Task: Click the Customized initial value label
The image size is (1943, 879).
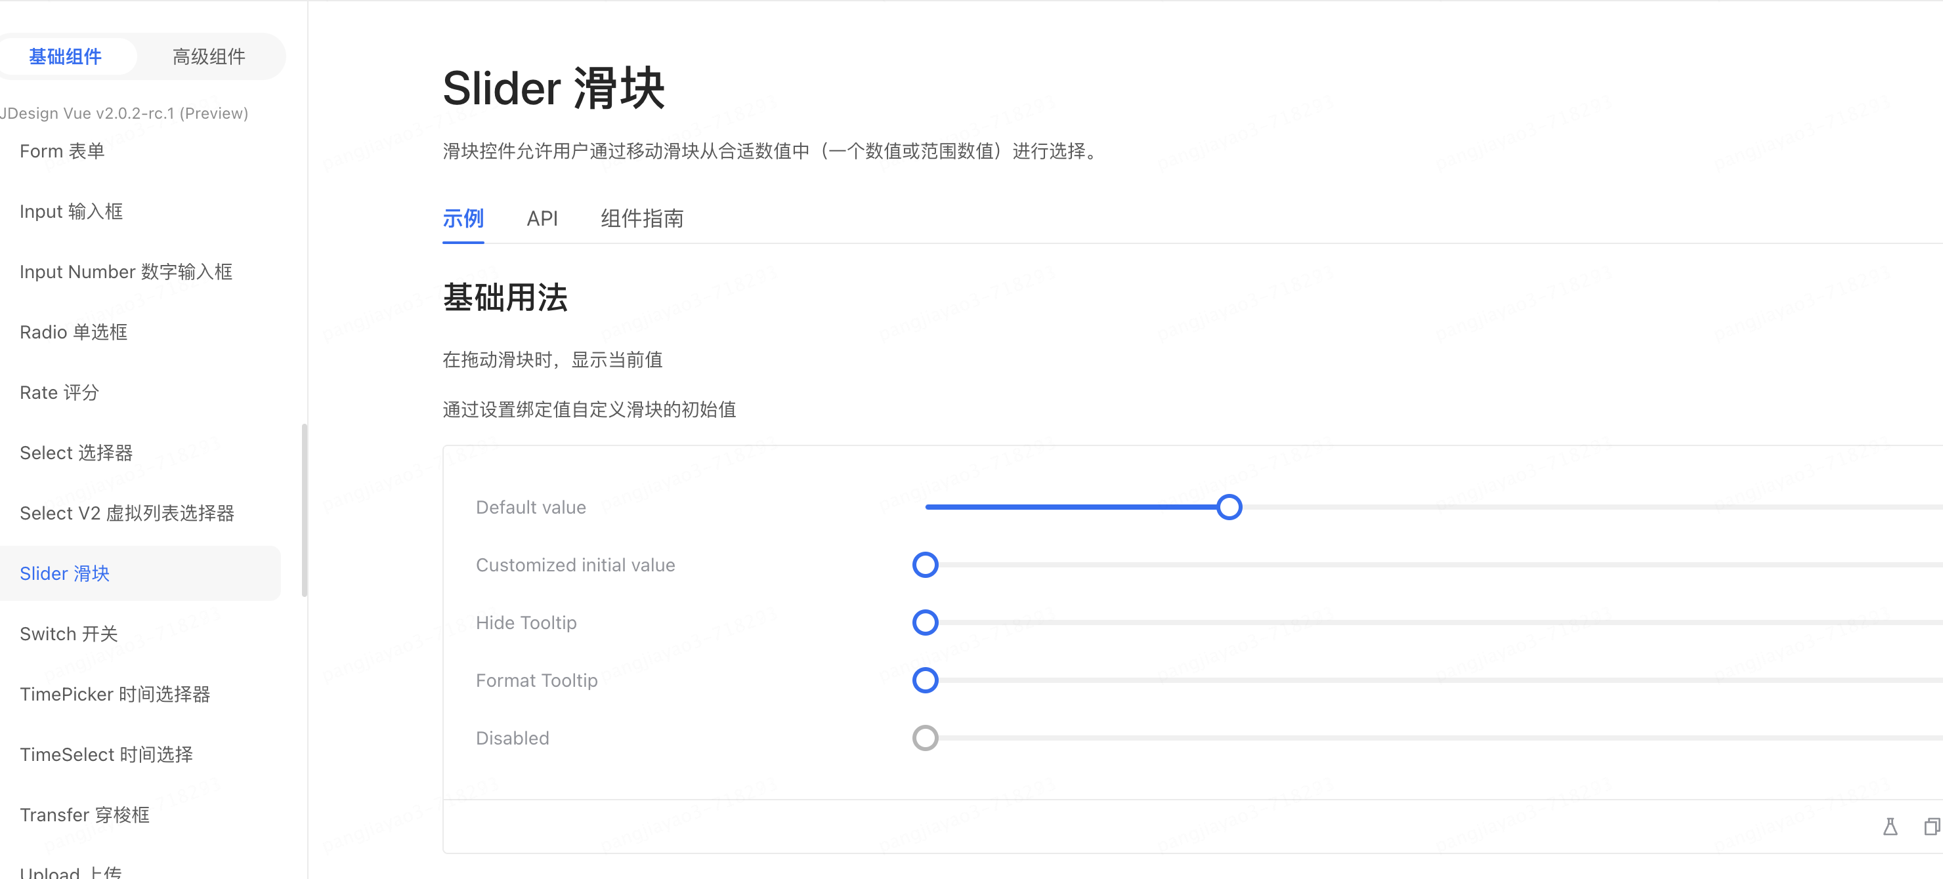Action: tap(575, 565)
